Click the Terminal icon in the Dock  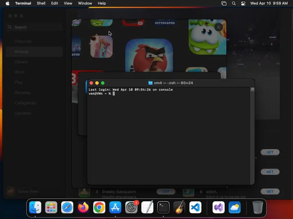163,207
